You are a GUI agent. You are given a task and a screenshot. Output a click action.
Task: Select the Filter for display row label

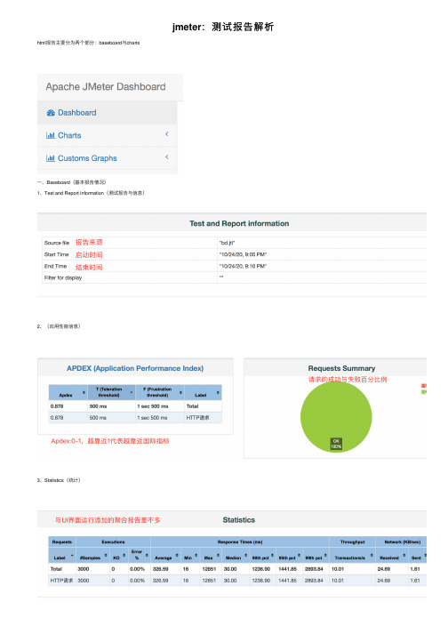tap(63, 277)
